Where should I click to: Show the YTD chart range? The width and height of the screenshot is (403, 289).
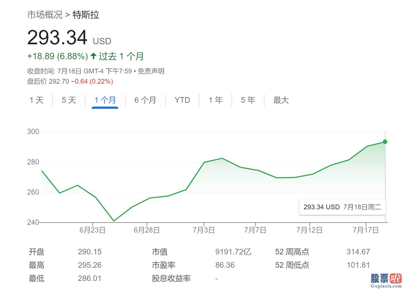point(182,100)
